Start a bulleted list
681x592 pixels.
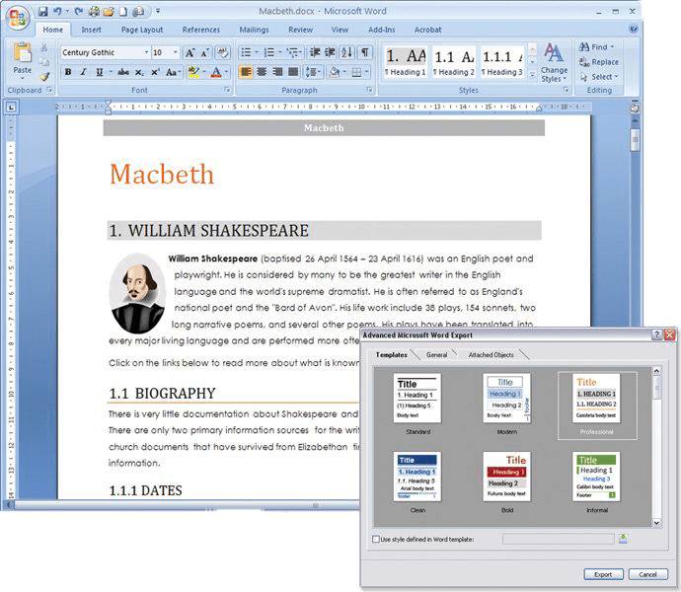click(x=246, y=52)
